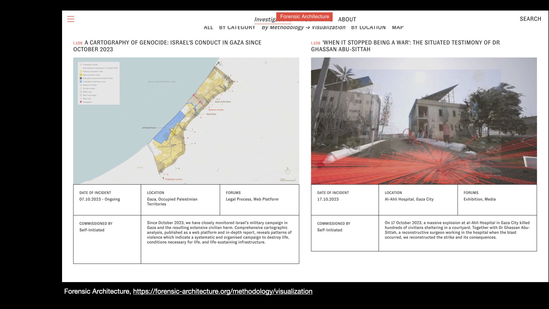This screenshot has height=309, width=549.
Task: Click the I.108 investigation number
Action: [315, 43]
